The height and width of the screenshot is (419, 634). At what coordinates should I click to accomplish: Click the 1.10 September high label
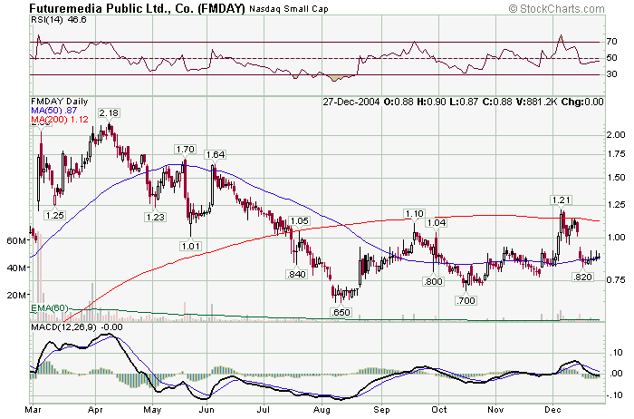click(414, 214)
